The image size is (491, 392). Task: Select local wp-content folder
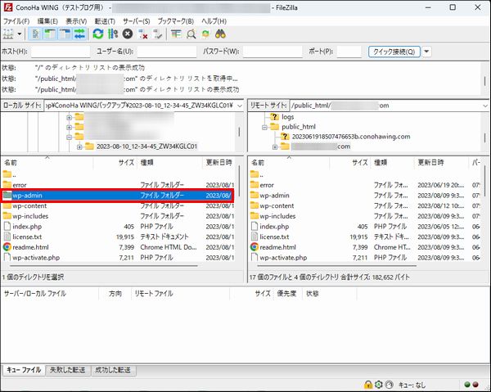pyautogui.click(x=29, y=205)
